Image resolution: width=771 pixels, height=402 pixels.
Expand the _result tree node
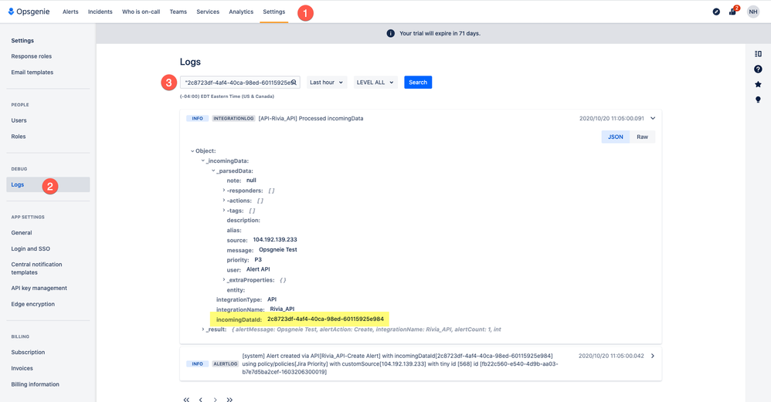point(202,329)
